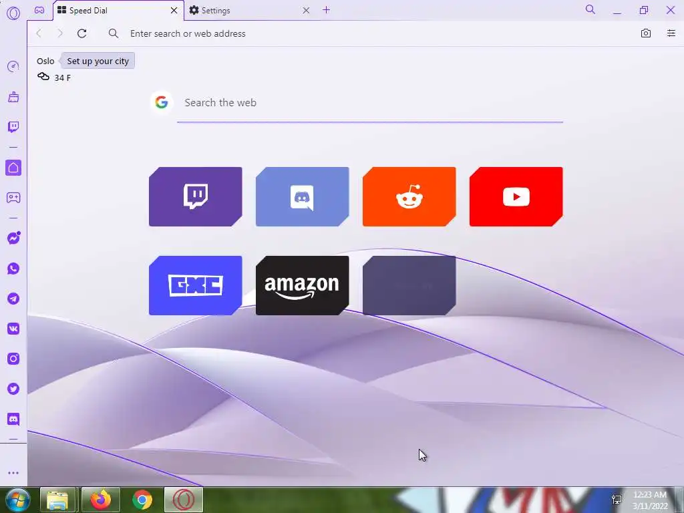This screenshot has height=513, width=684.
Task: Focus the address bar field
Action: coord(371,33)
